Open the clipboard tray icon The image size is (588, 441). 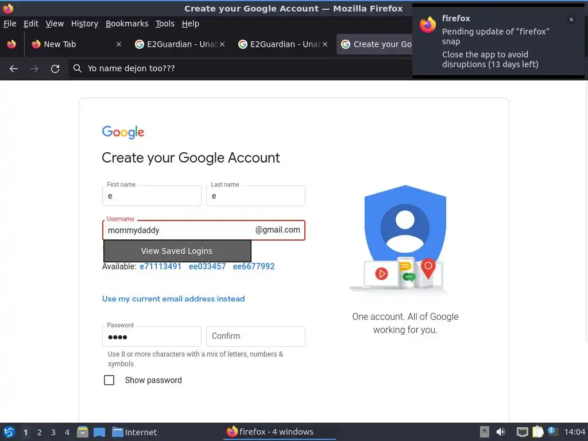click(x=537, y=432)
